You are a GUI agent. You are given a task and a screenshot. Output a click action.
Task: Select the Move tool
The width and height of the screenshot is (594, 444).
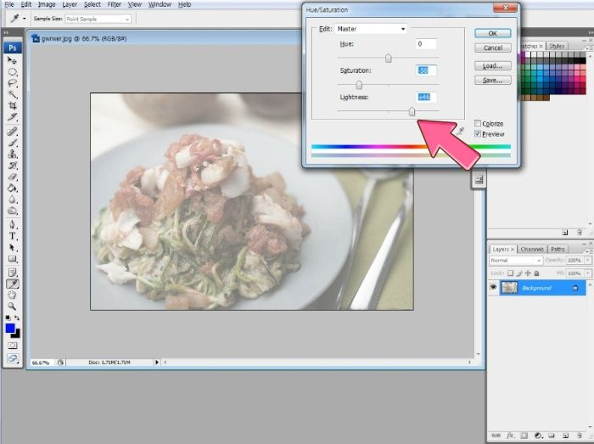[x=12, y=60]
